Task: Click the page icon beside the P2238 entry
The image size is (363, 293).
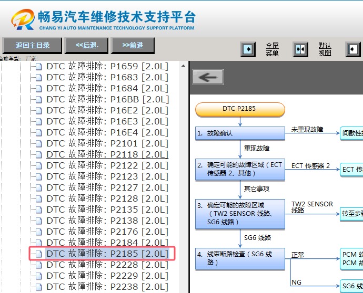Action: pos(38,287)
